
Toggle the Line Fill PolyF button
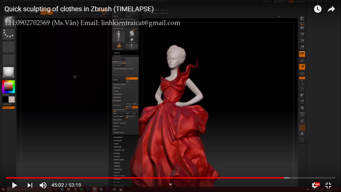coord(302,114)
